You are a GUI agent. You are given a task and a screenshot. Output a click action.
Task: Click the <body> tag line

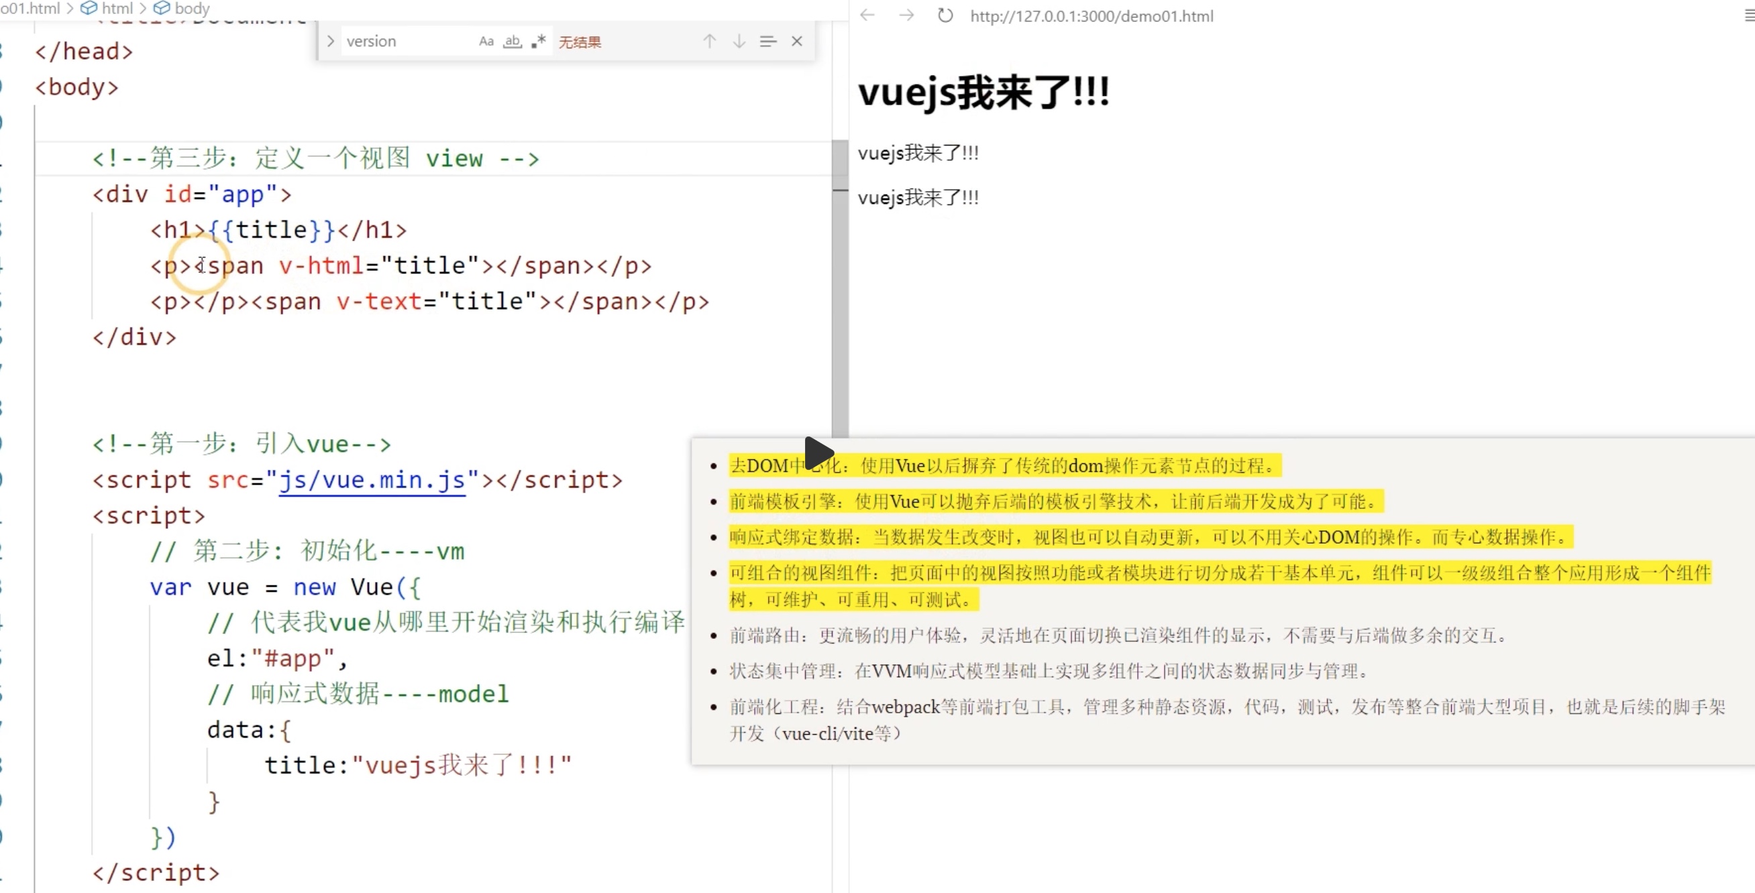pos(76,87)
